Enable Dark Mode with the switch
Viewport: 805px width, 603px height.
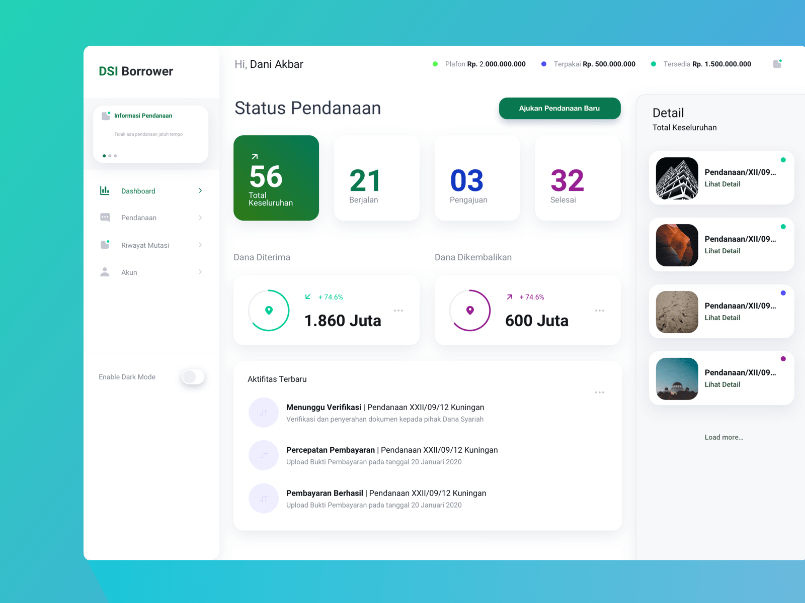click(193, 377)
